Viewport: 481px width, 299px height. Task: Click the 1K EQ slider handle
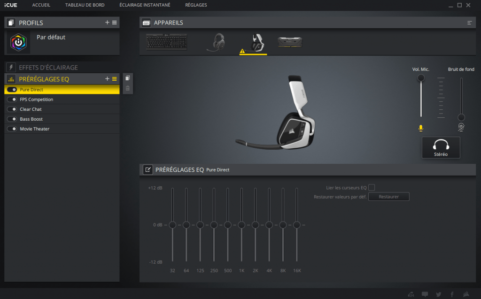click(241, 225)
